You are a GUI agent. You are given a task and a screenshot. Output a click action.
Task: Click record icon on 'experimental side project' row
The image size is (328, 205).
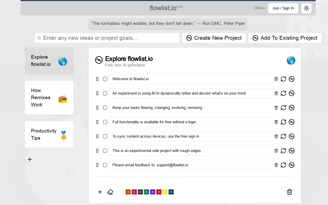pyautogui.click(x=292, y=151)
